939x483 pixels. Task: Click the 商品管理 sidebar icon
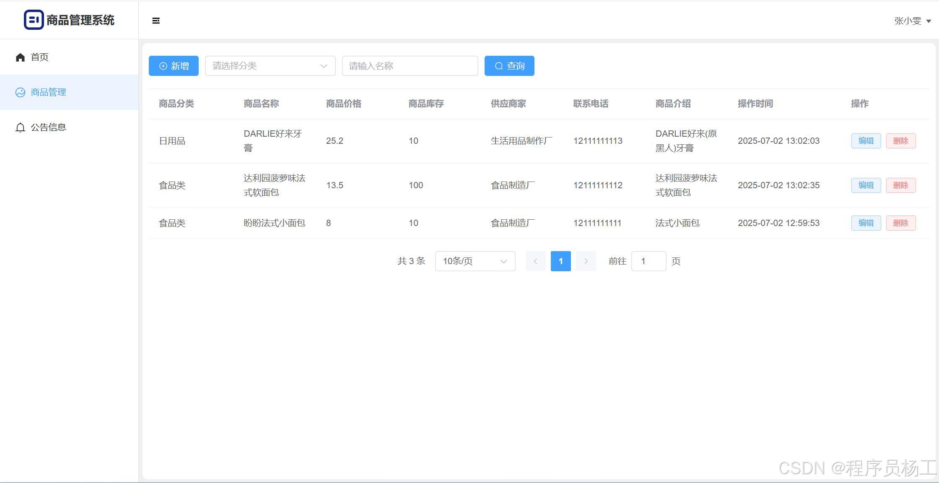20,92
